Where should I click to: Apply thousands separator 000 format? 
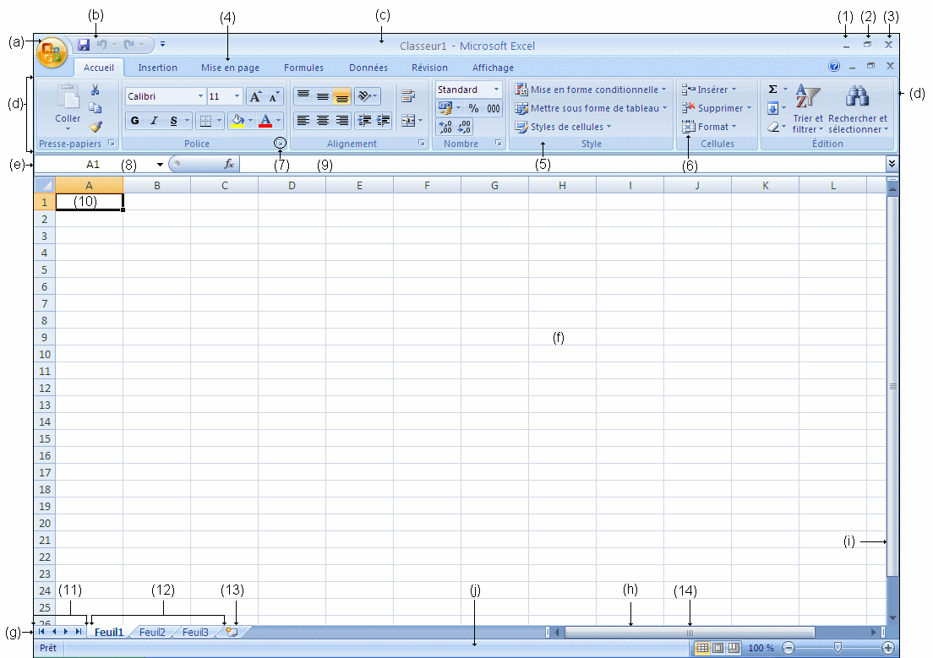(x=494, y=107)
